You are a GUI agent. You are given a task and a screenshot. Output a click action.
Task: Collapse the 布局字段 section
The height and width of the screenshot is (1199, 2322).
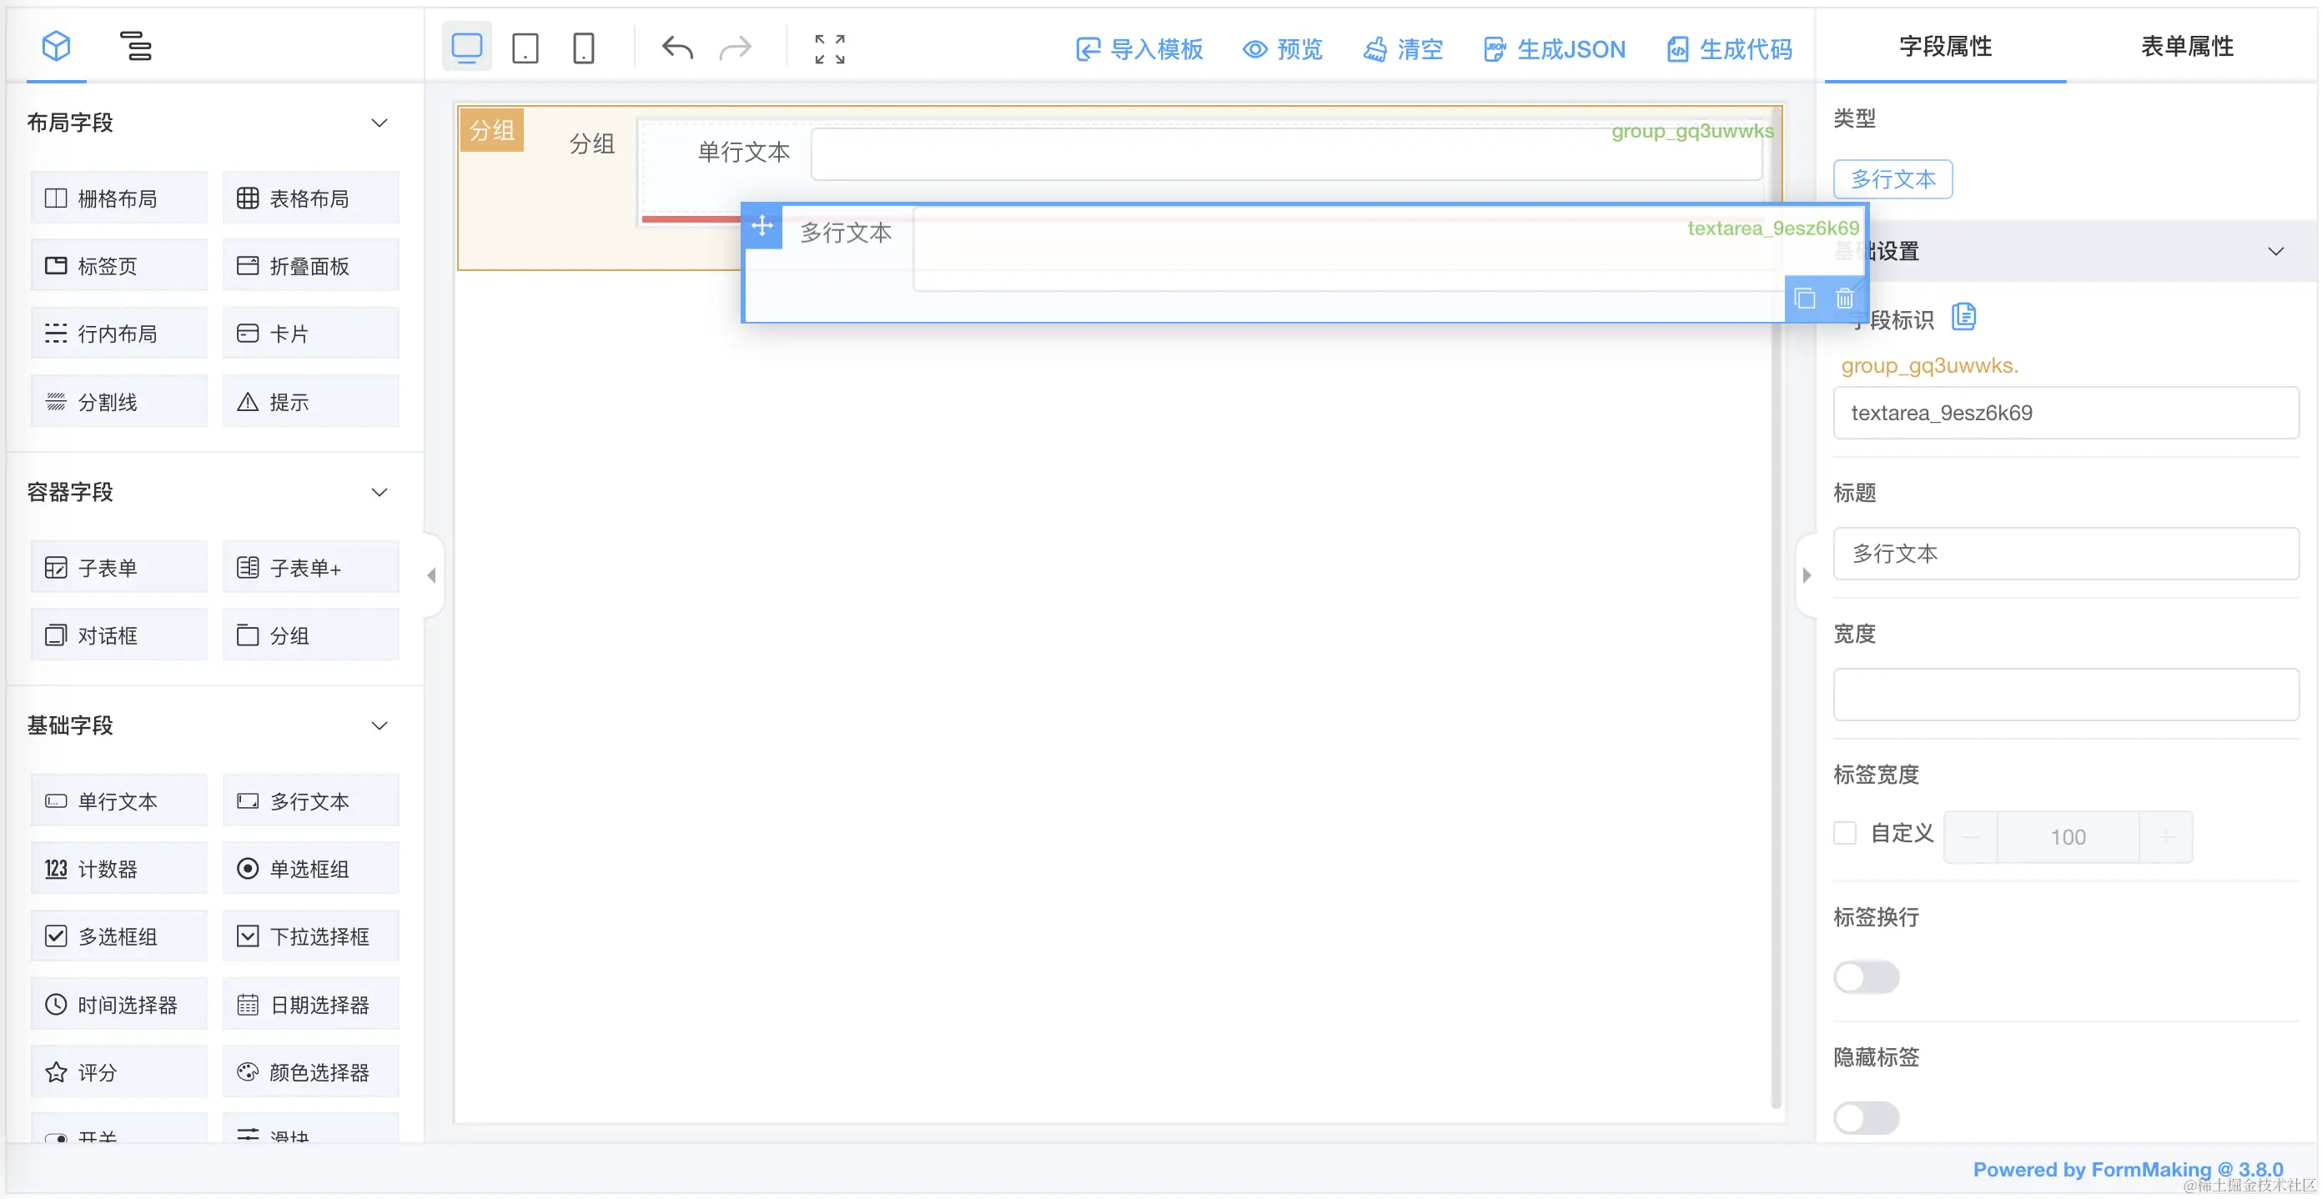(379, 123)
